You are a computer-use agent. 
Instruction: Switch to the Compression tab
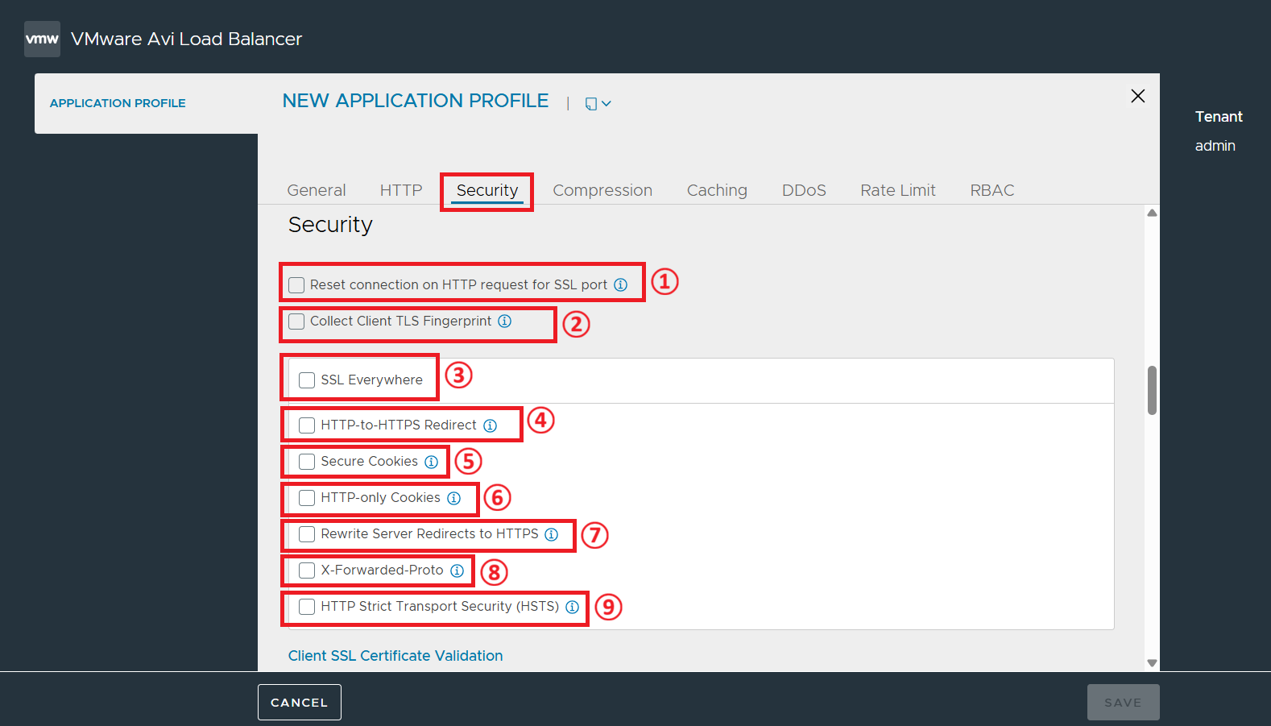tap(602, 190)
